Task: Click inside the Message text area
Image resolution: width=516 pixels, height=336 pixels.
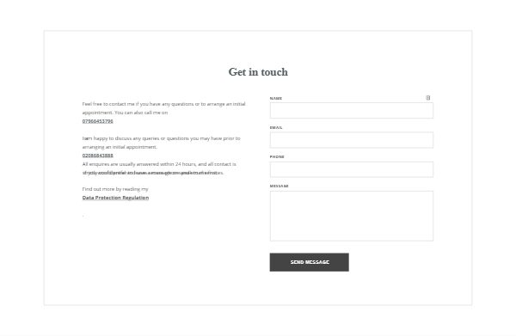Action: coord(352,216)
